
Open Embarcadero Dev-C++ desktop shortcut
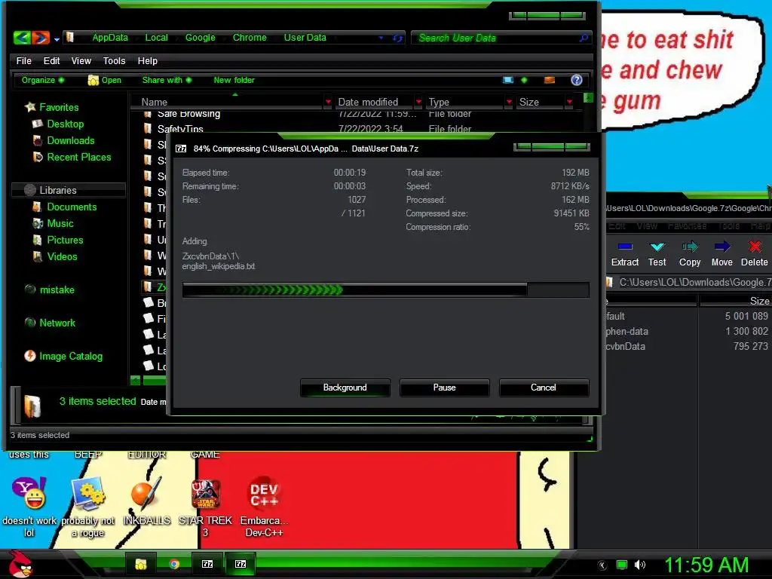click(x=265, y=507)
